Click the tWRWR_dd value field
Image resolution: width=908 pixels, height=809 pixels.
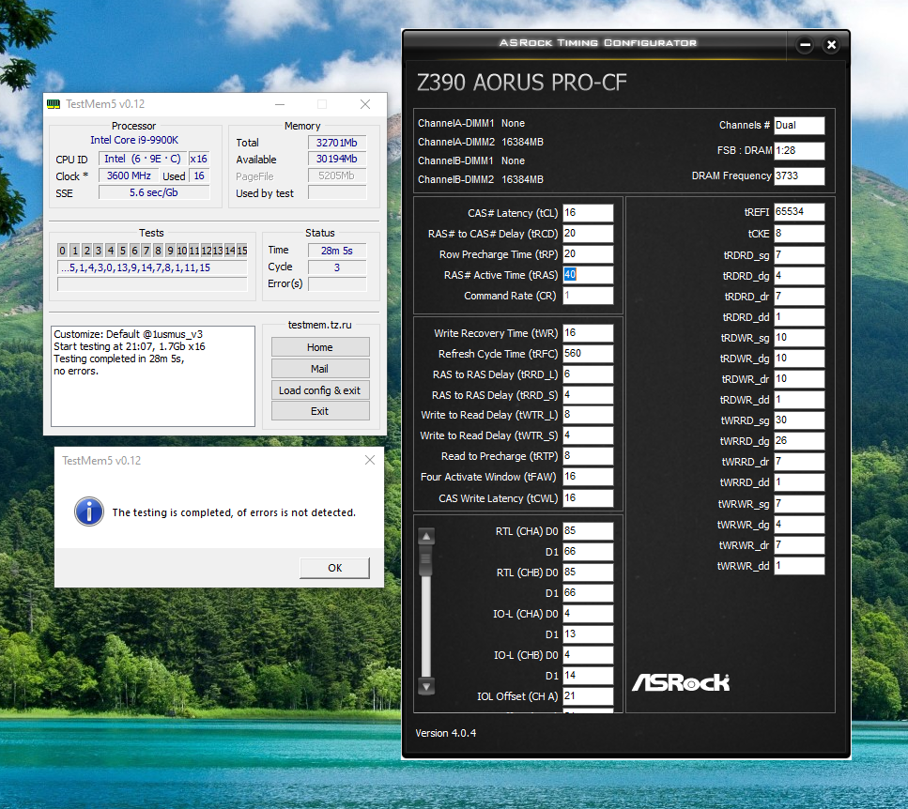point(799,565)
